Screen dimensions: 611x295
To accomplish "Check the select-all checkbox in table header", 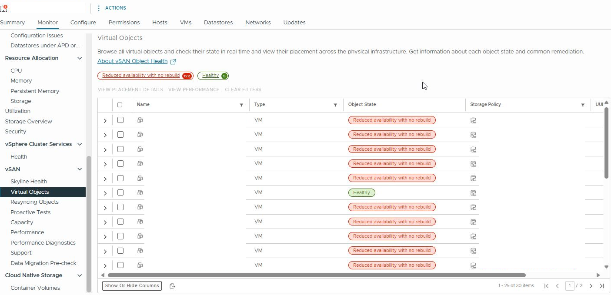I will click(120, 105).
